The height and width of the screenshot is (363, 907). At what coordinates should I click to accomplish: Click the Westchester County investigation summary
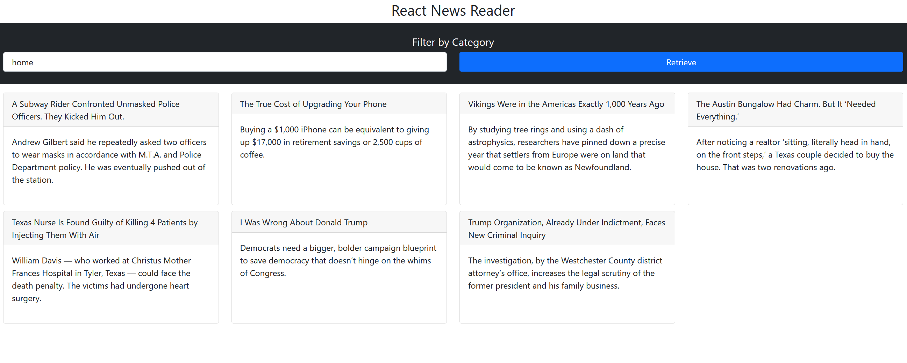[565, 273]
